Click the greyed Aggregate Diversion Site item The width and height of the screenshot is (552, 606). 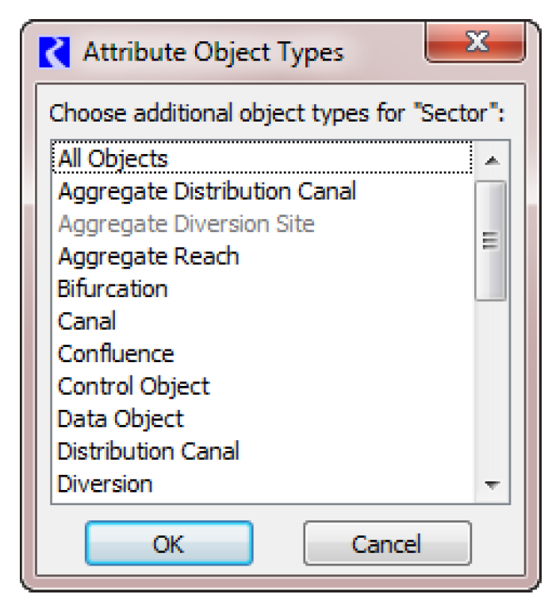(186, 224)
